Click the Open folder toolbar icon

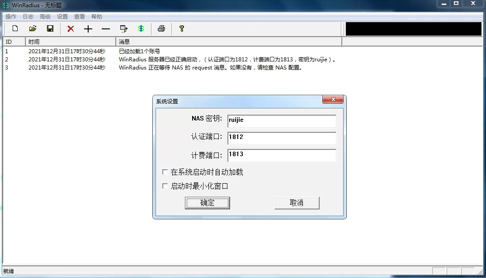[x=33, y=29]
